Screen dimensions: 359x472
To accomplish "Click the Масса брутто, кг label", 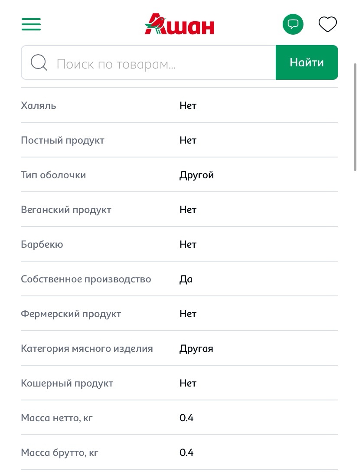I will point(59,453).
